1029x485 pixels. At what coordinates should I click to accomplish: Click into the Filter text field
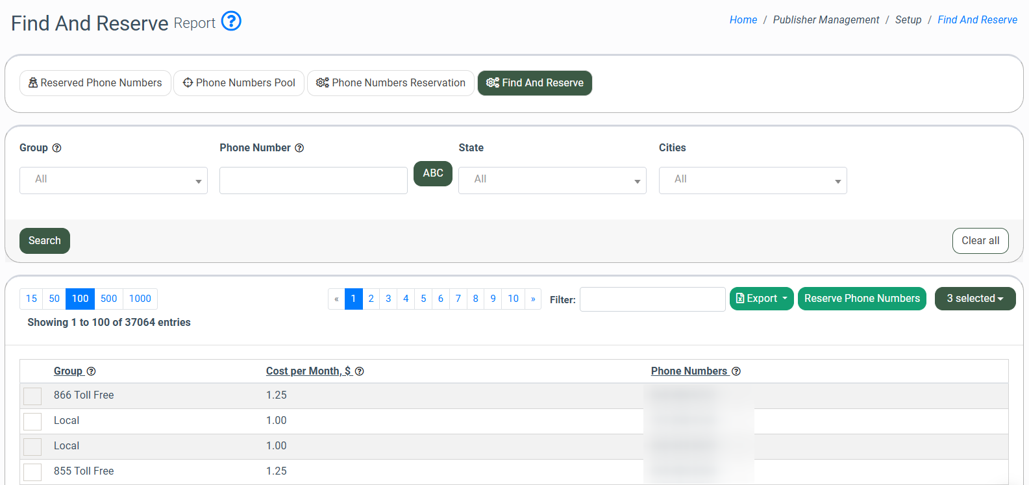click(652, 299)
